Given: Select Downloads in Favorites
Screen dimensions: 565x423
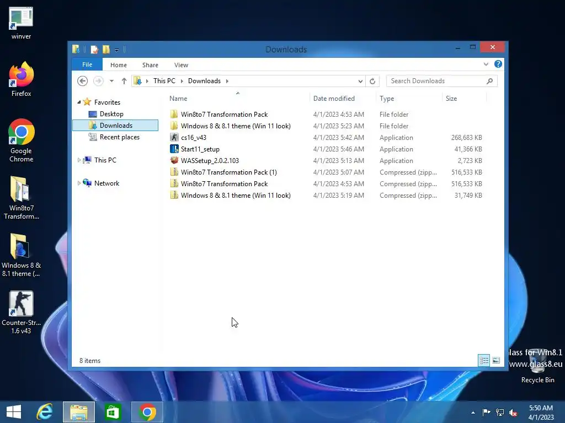Looking at the screenshot, I should [115, 125].
